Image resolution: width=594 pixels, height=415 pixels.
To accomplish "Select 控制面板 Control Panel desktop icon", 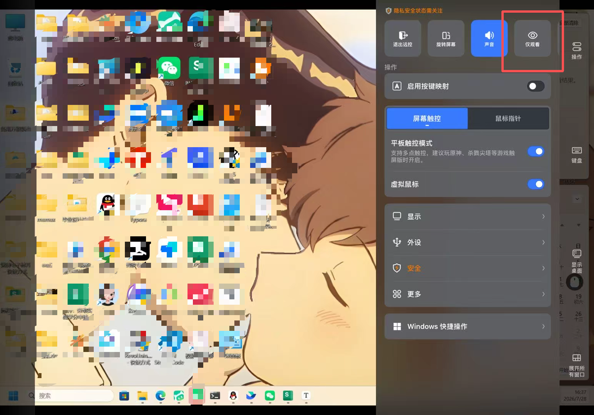I will coord(232,344).
